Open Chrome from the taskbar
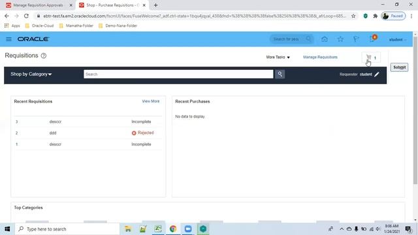Image resolution: width=418 pixels, height=235 pixels. (173, 229)
